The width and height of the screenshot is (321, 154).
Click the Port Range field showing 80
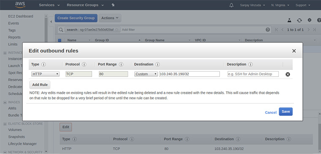pos(114,74)
